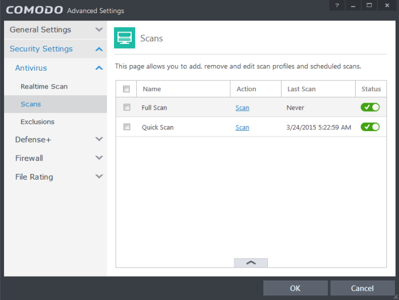Start Quick Scan using Scan link
399x300 pixels.
tap(242, 127)
